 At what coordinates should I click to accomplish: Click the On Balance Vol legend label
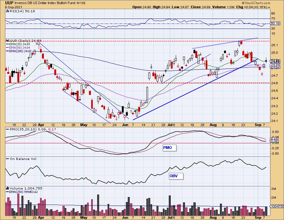23,159
